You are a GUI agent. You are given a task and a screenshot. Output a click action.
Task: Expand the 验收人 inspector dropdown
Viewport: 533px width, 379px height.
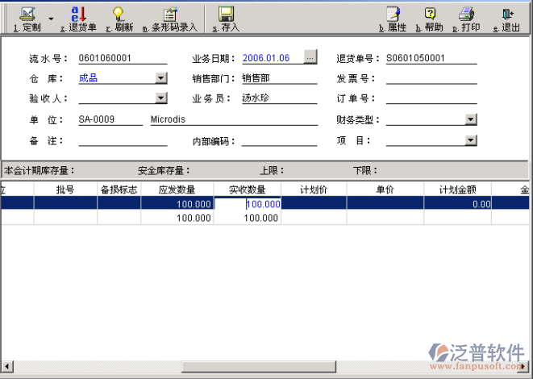pos(161,98)
